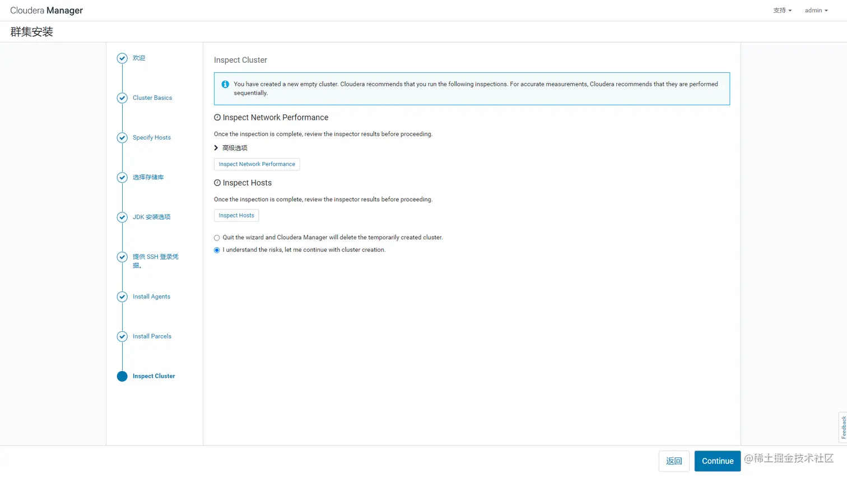Click the Cluster Basics step checkmark icon
This screenshot has height=477, width=847.
click(x=122, y=98)
